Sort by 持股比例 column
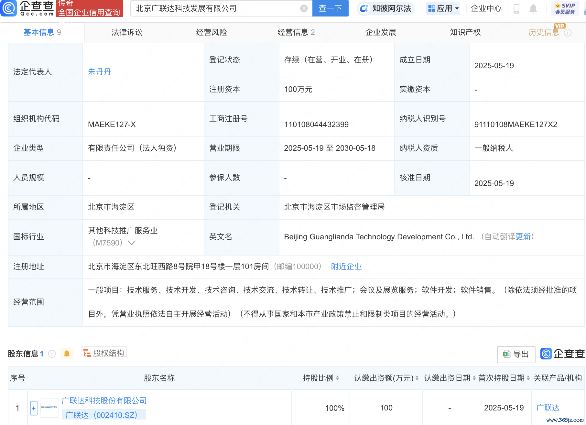Screen dimensions: 586x425 click(337, 378)
